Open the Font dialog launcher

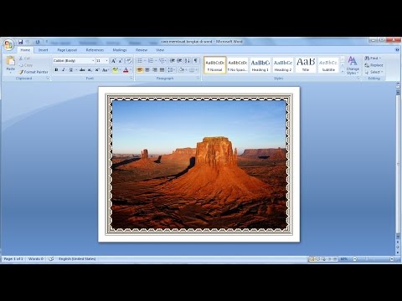(x=131, y=79)
